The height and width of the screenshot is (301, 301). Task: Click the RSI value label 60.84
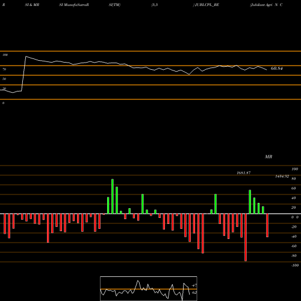277,69
